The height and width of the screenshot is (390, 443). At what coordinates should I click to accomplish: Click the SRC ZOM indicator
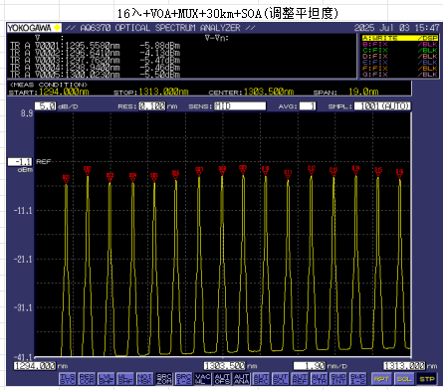164,378
